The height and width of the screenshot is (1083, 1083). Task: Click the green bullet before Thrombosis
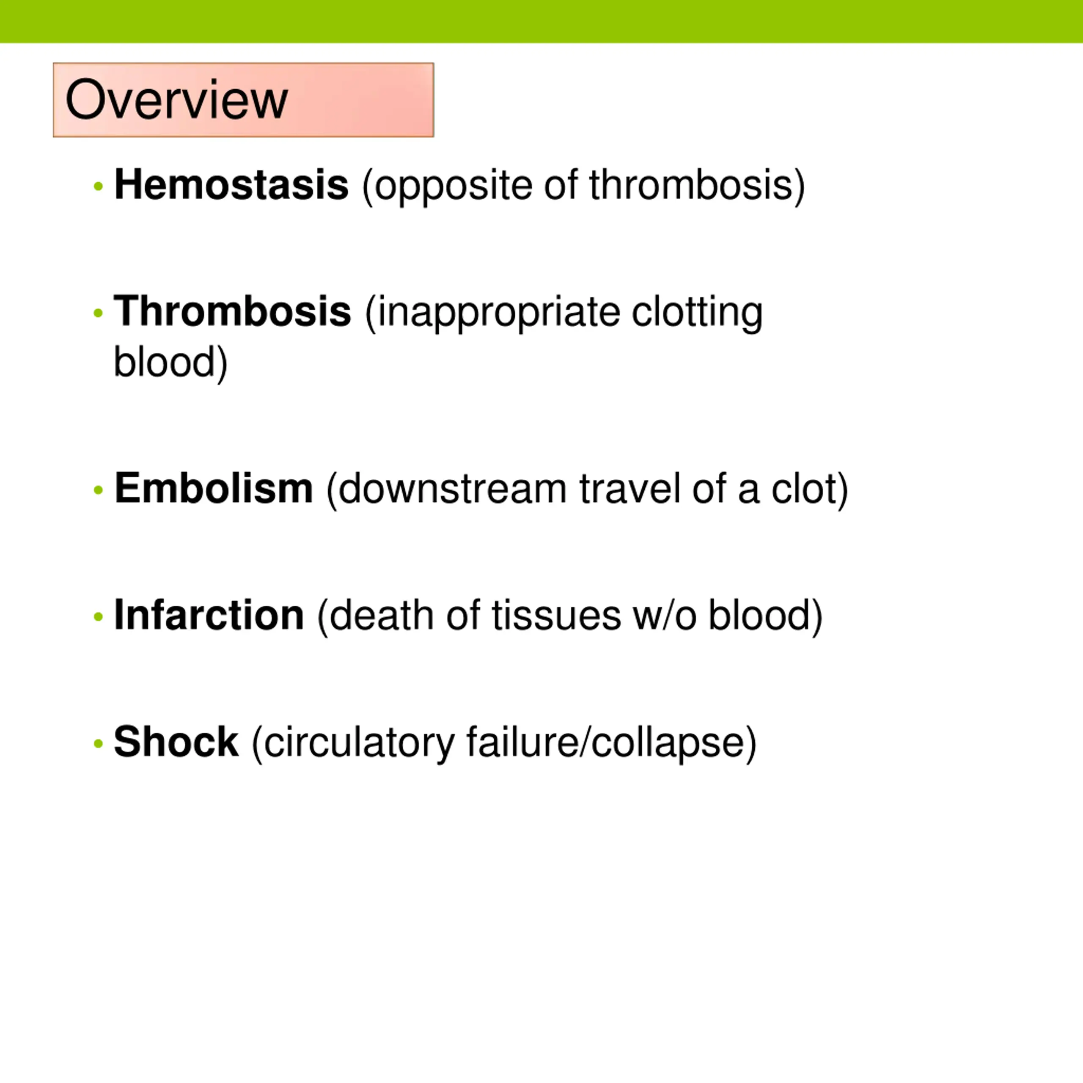coord(99,313)
